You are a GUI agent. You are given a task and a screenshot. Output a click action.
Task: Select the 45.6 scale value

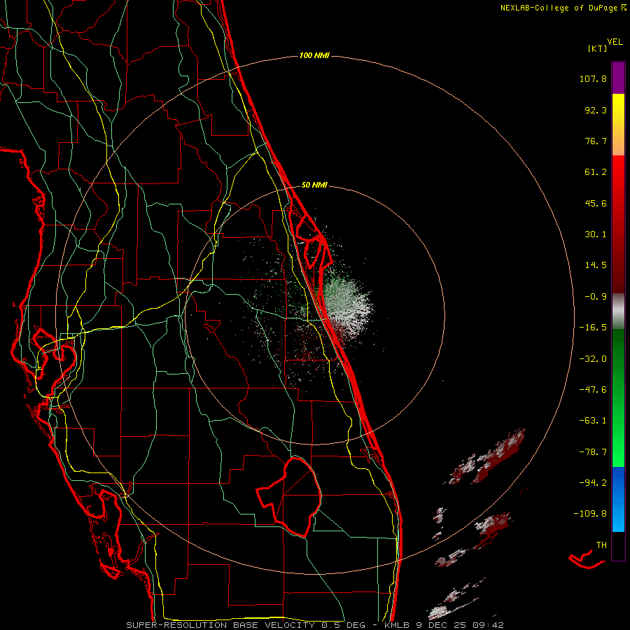pos(596,203)
